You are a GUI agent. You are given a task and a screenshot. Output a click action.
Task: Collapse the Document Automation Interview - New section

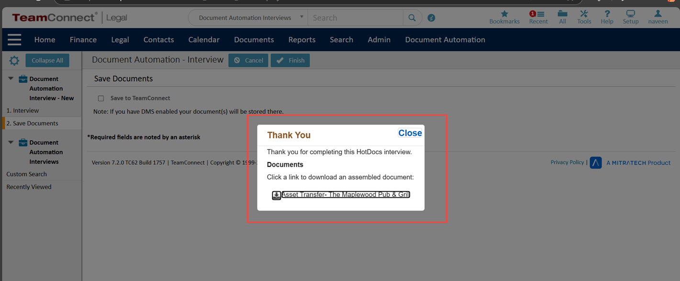11,78
